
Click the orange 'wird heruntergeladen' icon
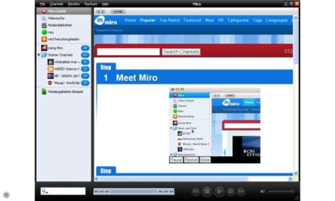pyautogui.click(x=44, y=39)
